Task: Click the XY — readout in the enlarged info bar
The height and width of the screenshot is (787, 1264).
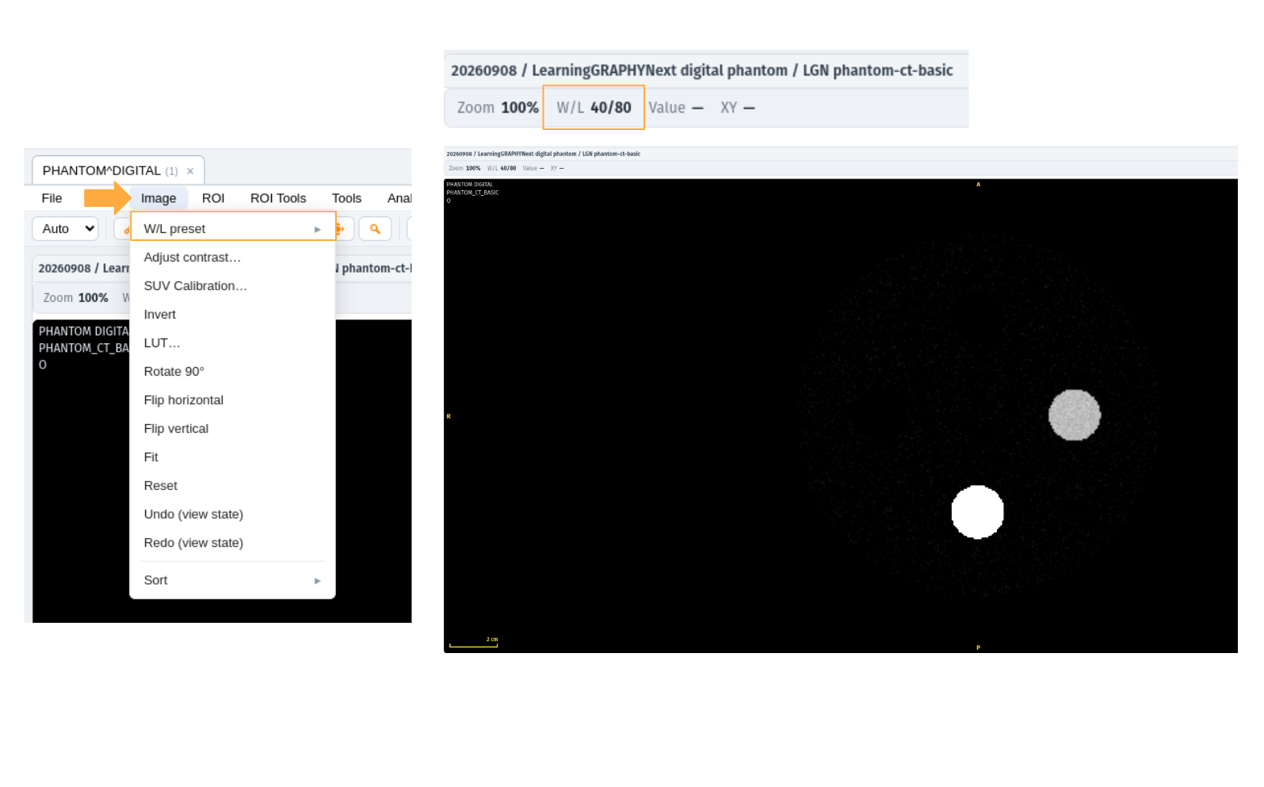Action: pos(738,107)
